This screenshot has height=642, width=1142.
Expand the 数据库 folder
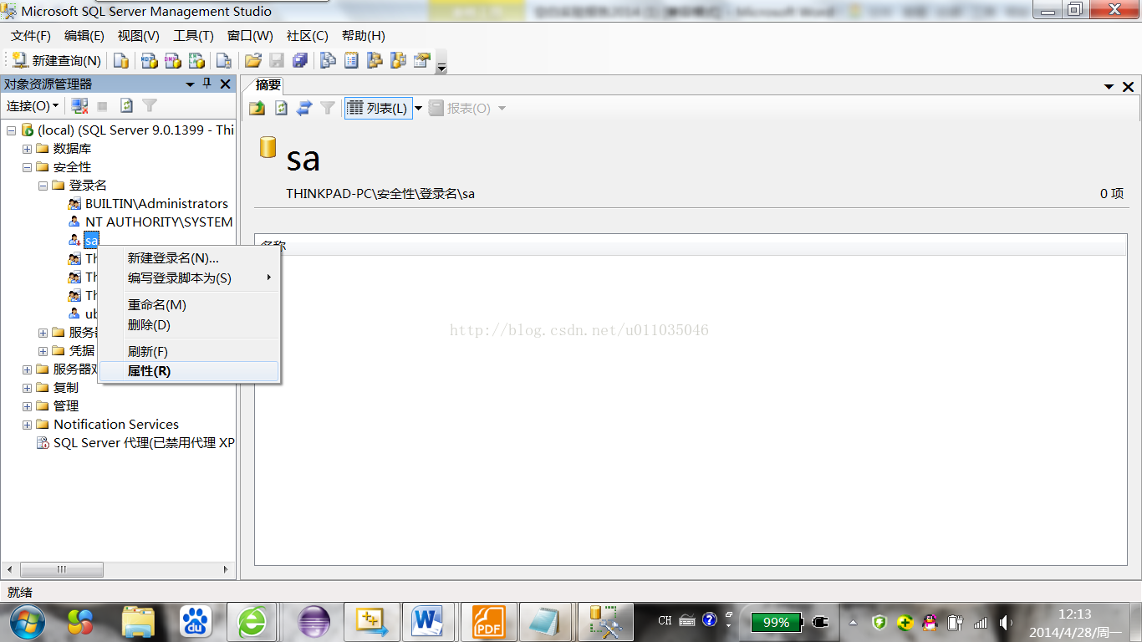coord(28,149)
